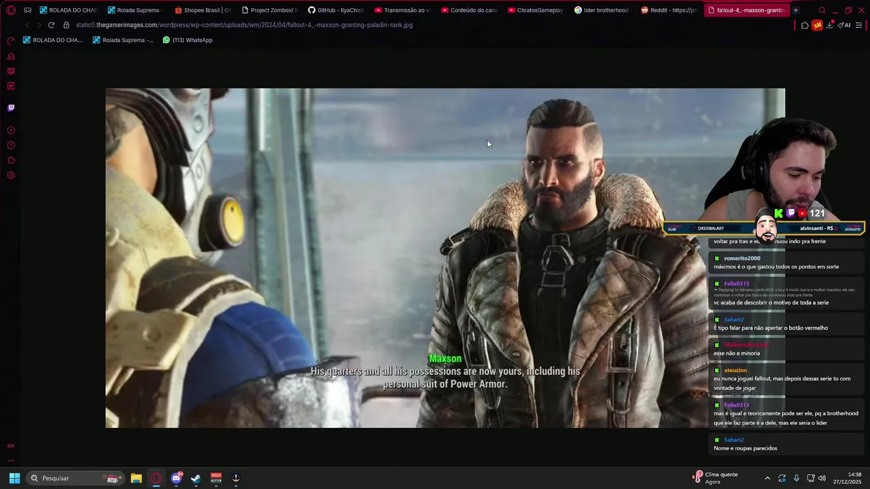
Task: Click the sidebar three dots menu
Action: coord(11,460)
